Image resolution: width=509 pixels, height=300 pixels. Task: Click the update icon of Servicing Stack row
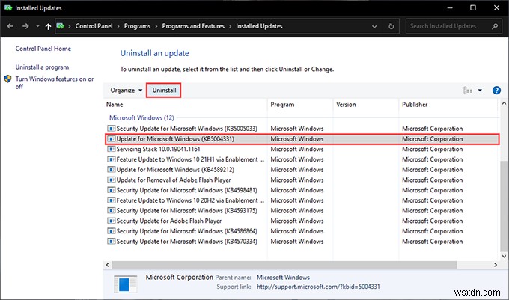(111, 149)
